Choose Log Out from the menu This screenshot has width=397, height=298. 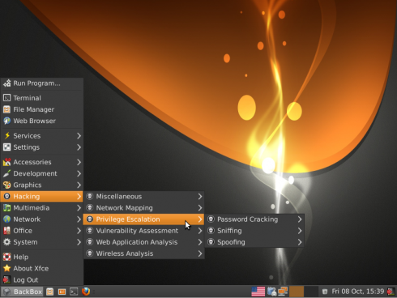click(42, 280)
